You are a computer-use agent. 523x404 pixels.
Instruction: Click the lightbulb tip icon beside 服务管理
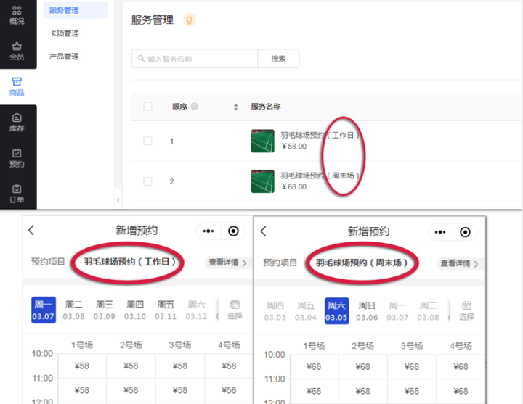189,20
